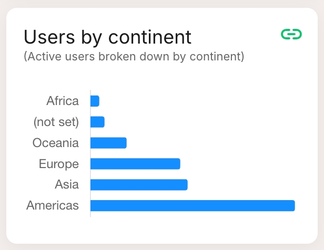The image size is (324, 250).
Task: Click the green link icon
Action: tap(291, 34)
